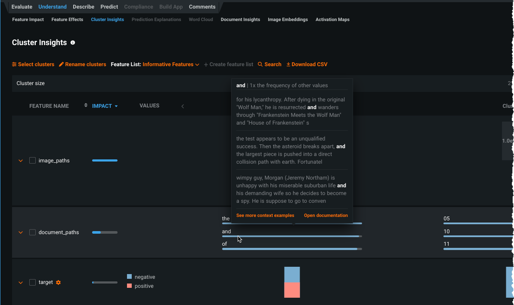Expand the document_paths row chevron
The image size is (514, 305).
coord(20,232)
